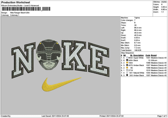Click the Description column header

tap(139, 55)
